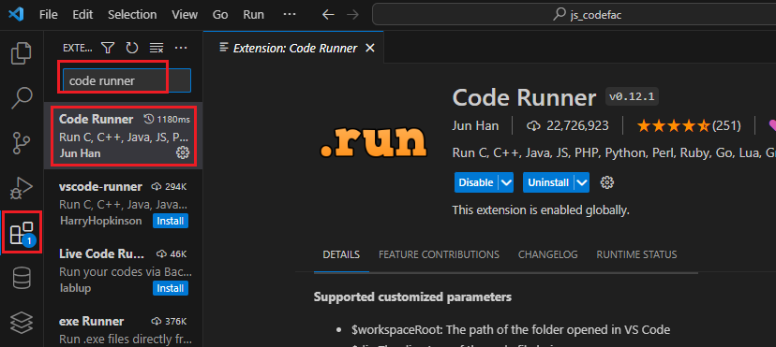Image resolution: width=776 pixels, height=347 pixels.
Task: Refresh the extensions list
Action: coord(131,48)
